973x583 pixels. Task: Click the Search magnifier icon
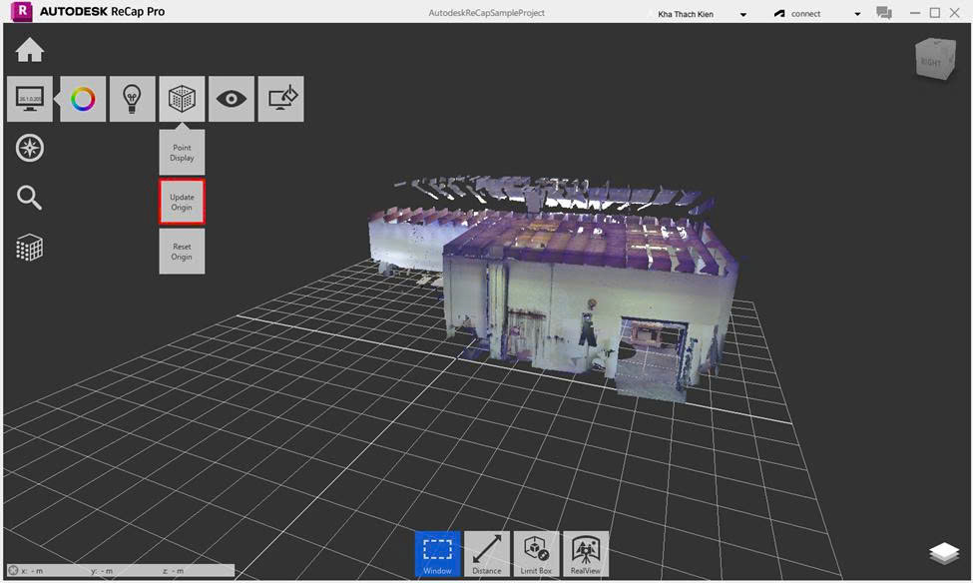[29, 198]
